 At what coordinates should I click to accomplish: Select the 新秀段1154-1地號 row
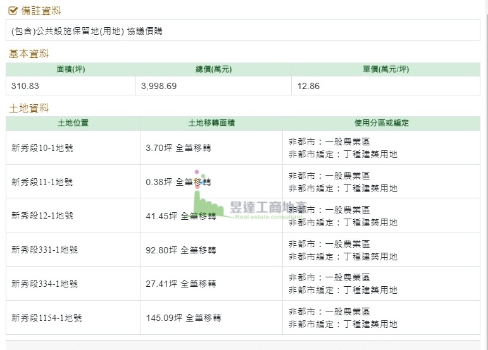click(x=243, y=317)
